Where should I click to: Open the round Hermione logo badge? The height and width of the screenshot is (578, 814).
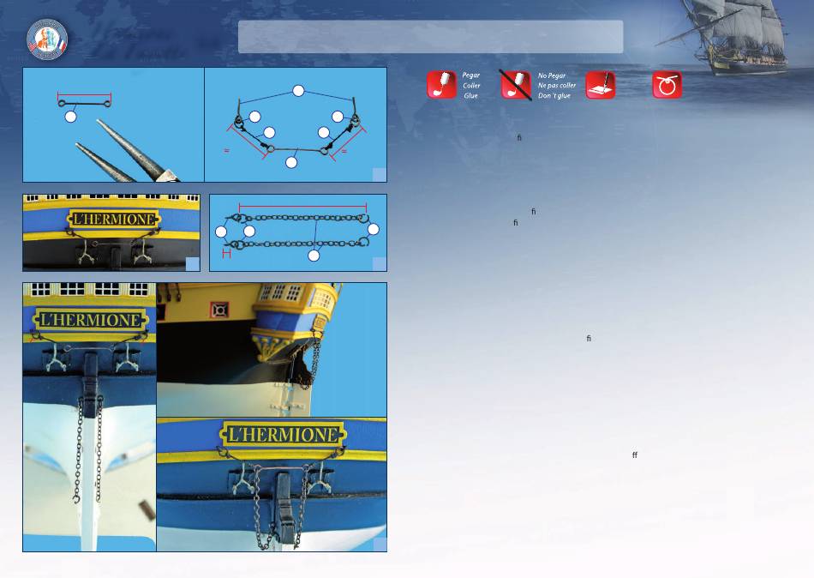click(x=47, y=39)
